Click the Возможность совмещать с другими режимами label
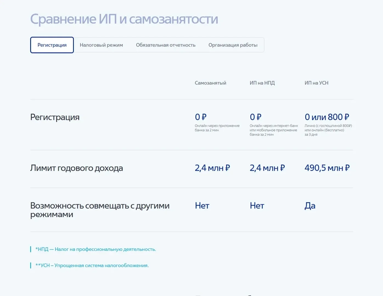The width and height of the screenshot is (383, 296). pyautogui.click(x=100, y=210)
